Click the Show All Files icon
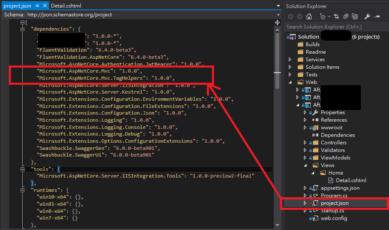The height and width of the screenshot is (230, 389). 355,17
